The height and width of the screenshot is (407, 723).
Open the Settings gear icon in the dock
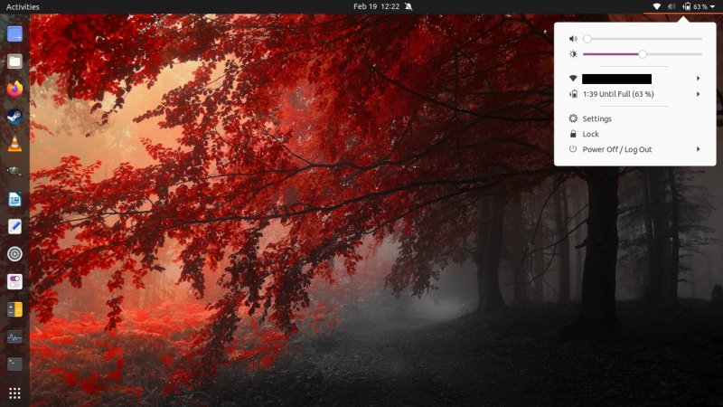coord(14,254)
